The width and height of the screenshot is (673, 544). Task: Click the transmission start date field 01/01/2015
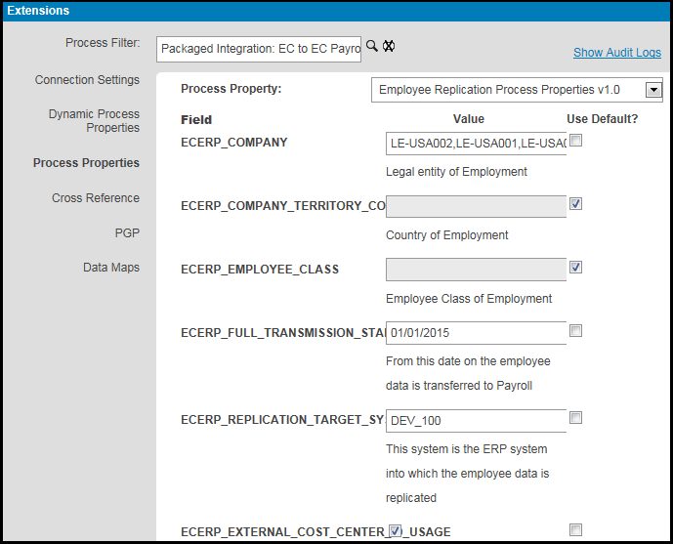476,333
